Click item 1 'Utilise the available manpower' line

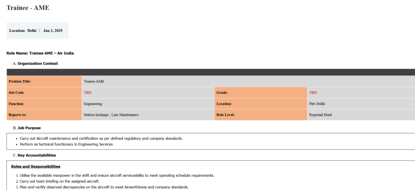[115, 175]
